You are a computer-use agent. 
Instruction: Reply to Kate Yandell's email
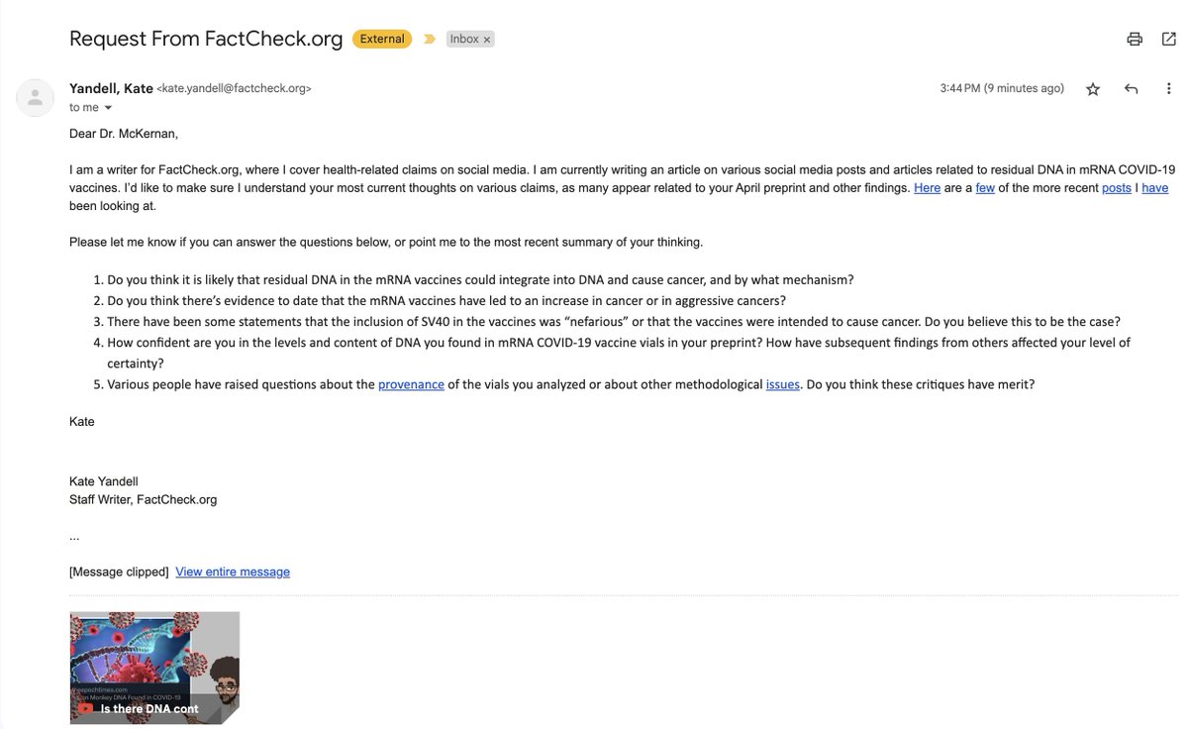[x=1131, y=89]
